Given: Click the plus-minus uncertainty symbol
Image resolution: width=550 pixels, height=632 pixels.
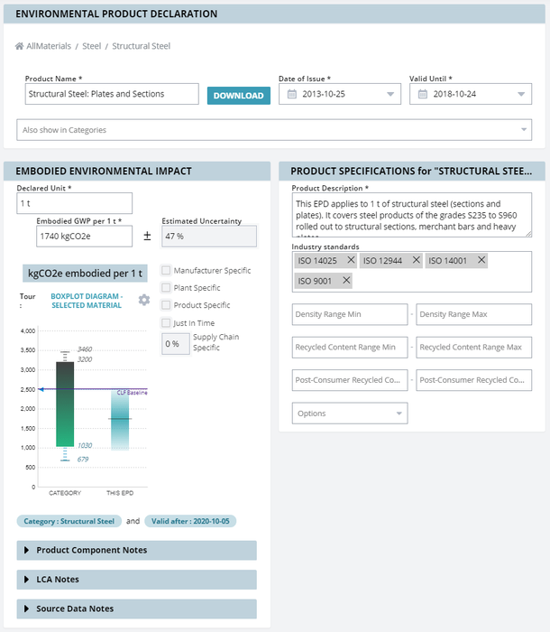Looking at the screenshot, I should pos(147,237).
